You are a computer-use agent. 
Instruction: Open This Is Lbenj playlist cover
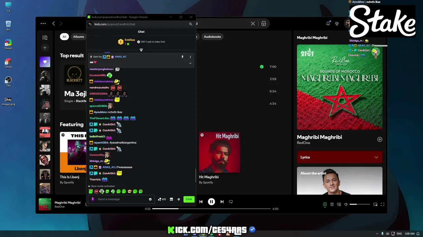73,152
